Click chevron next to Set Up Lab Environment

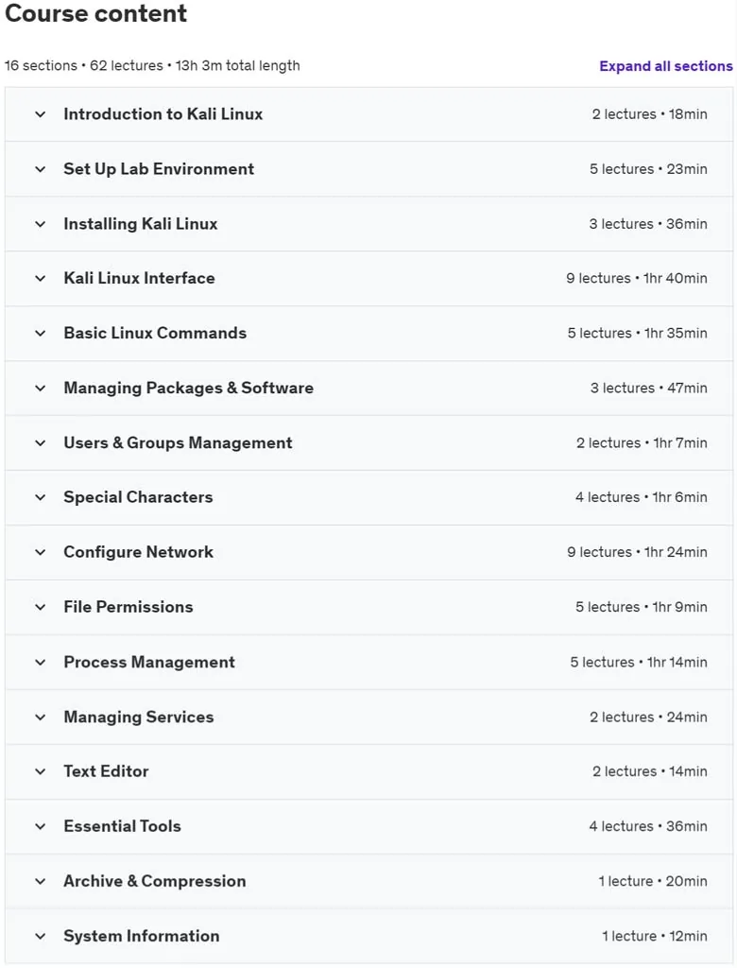40,169
